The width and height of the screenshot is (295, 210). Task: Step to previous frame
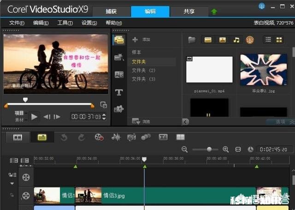[x=47, y=117]
